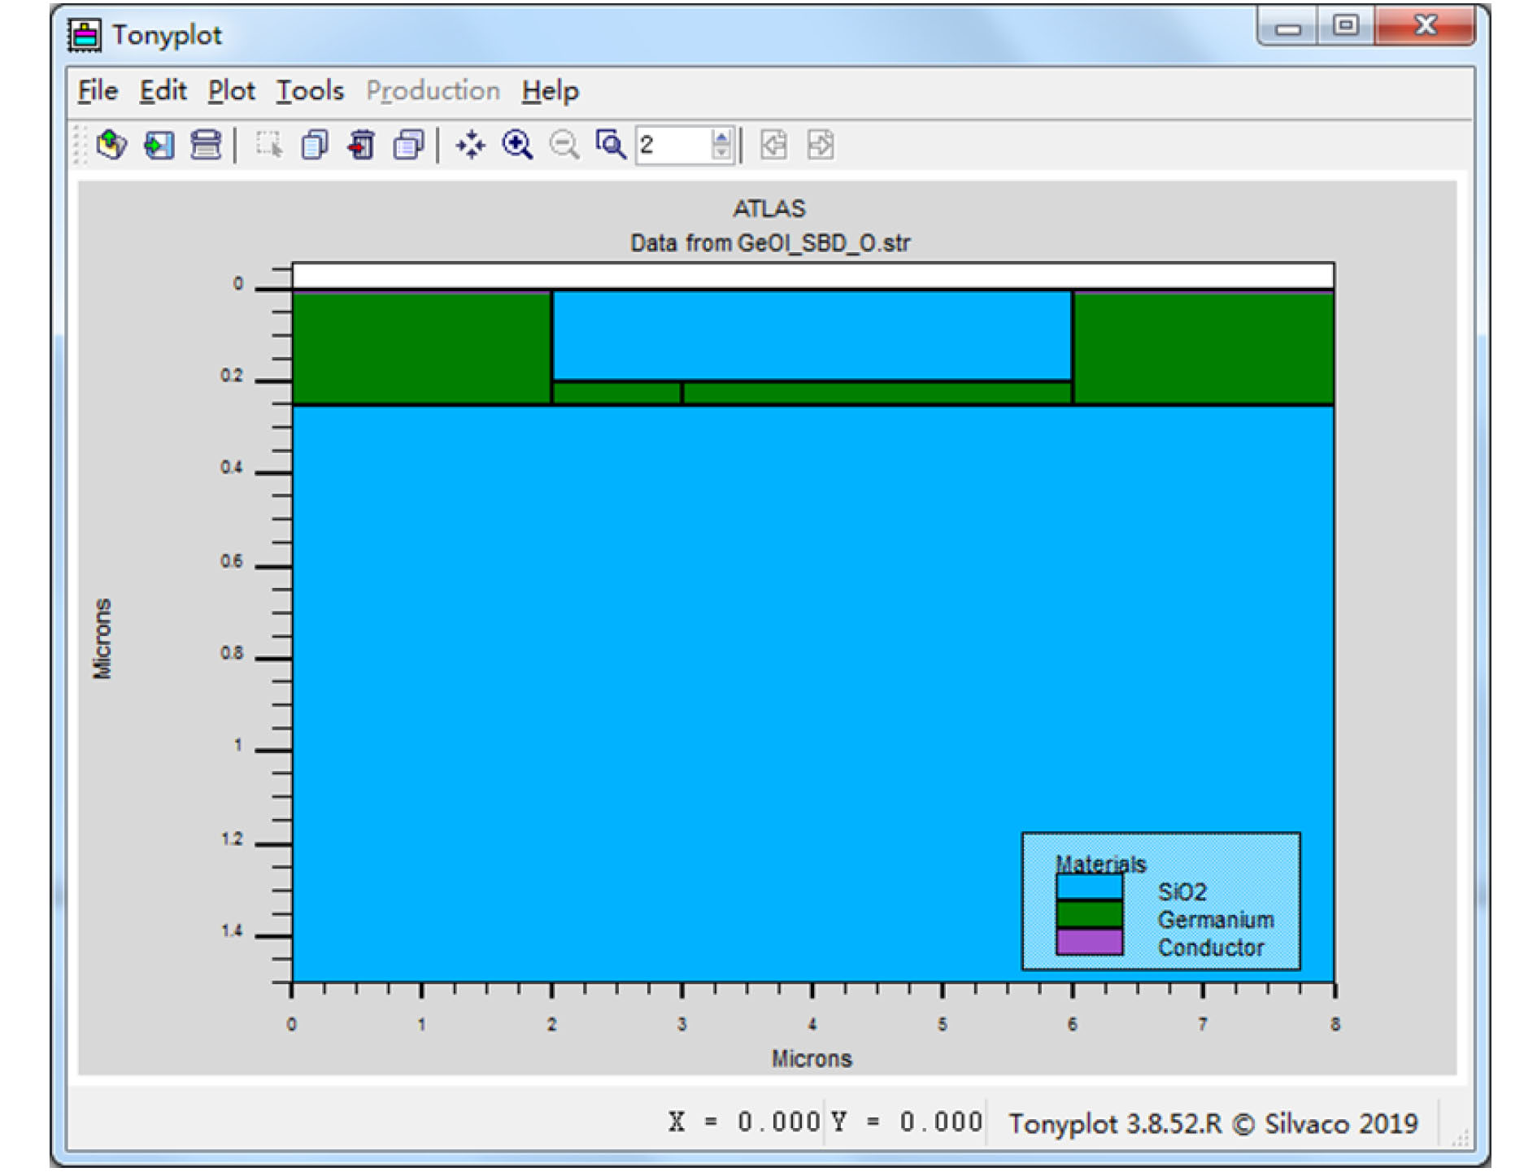This screenshot has height=1172, width=1537.
Task: Click the zoom factor field showing 2
Action: tap(673, 145)
